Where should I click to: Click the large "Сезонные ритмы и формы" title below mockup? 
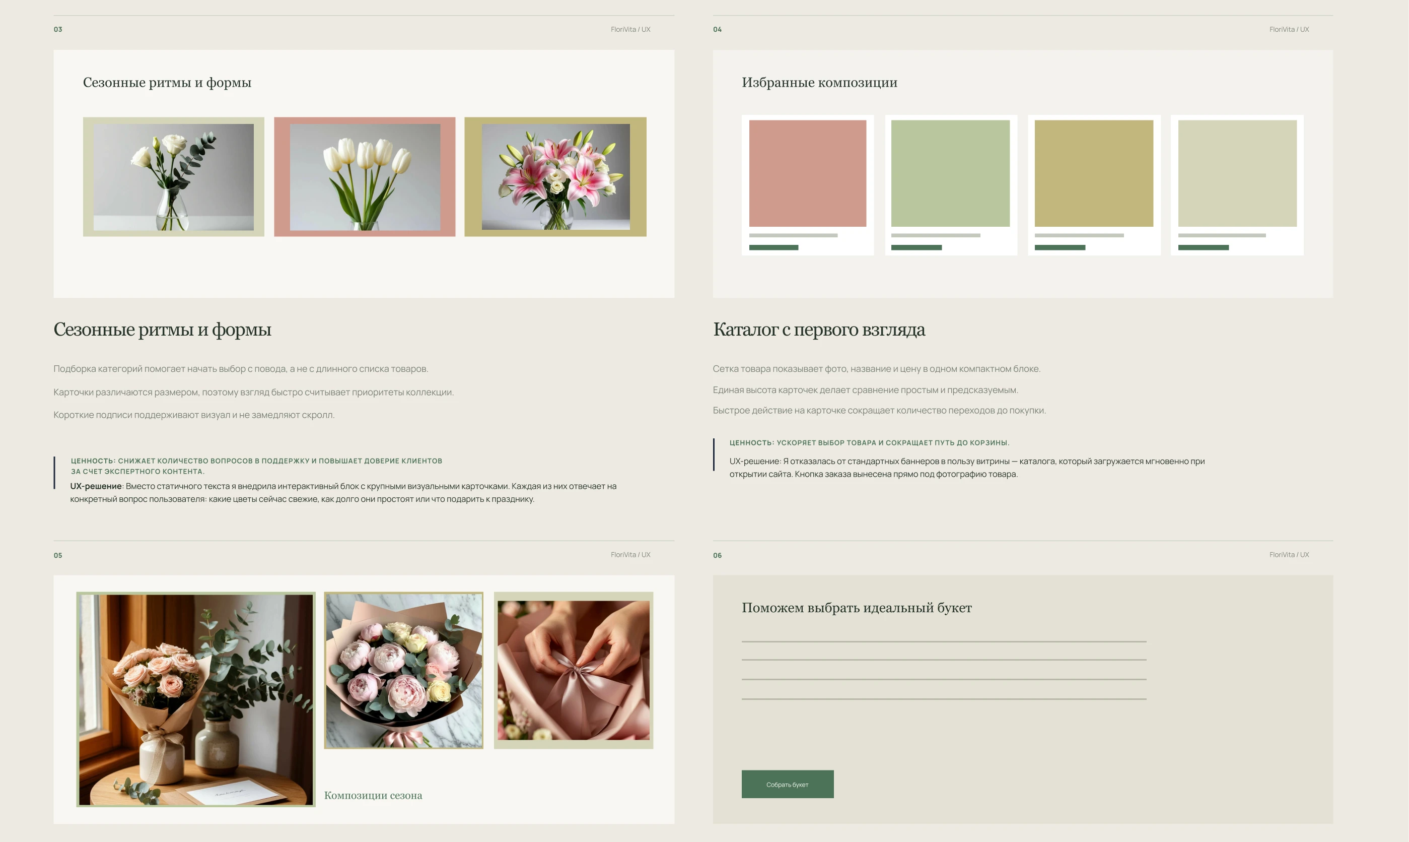162,330
